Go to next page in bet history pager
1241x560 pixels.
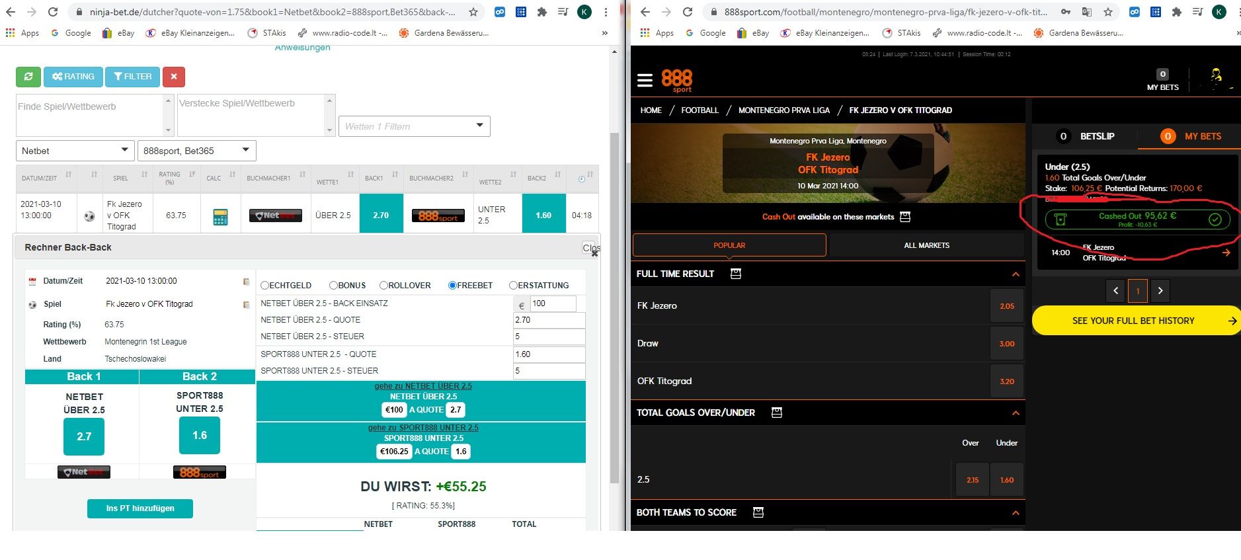[x=1160, y=291]
